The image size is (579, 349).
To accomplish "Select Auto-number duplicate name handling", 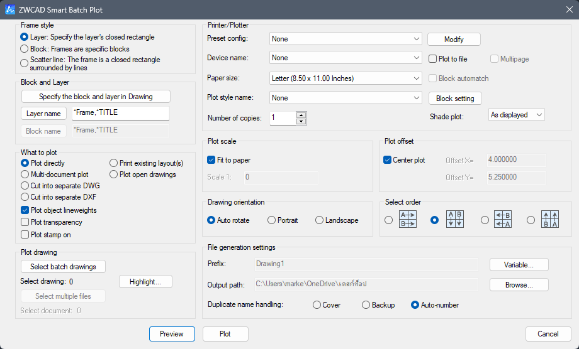I will pos(415,305).
